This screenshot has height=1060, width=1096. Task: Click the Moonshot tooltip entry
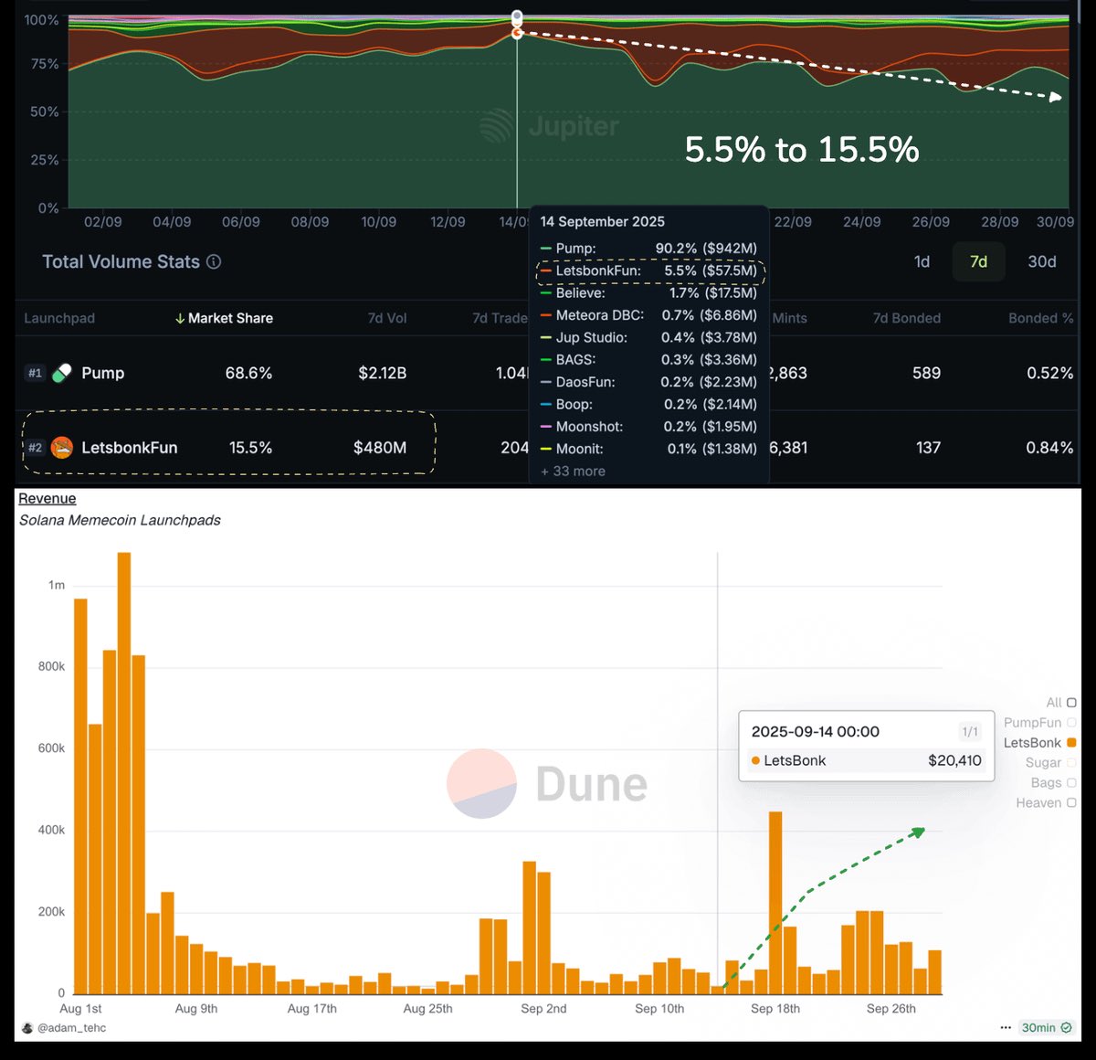tap(648, 427)
